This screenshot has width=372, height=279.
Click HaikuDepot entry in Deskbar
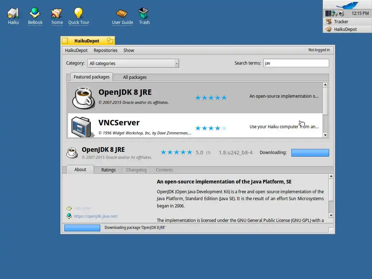point(347,29)
